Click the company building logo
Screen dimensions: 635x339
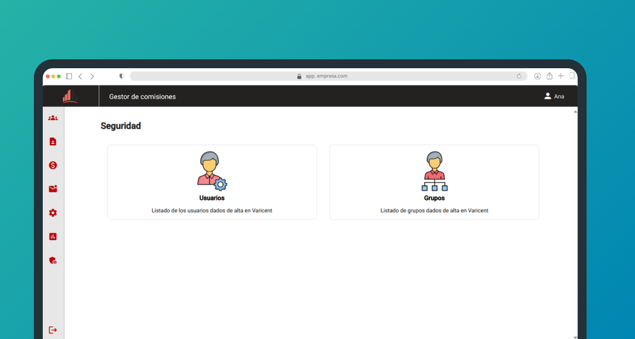70,96
